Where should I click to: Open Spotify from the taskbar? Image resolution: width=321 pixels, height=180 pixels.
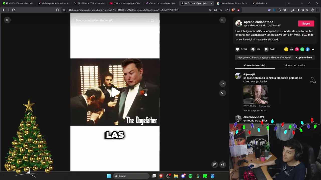pos(190,176)
